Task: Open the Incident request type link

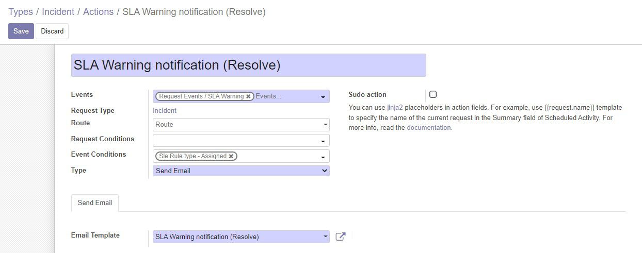Action: 165,111
